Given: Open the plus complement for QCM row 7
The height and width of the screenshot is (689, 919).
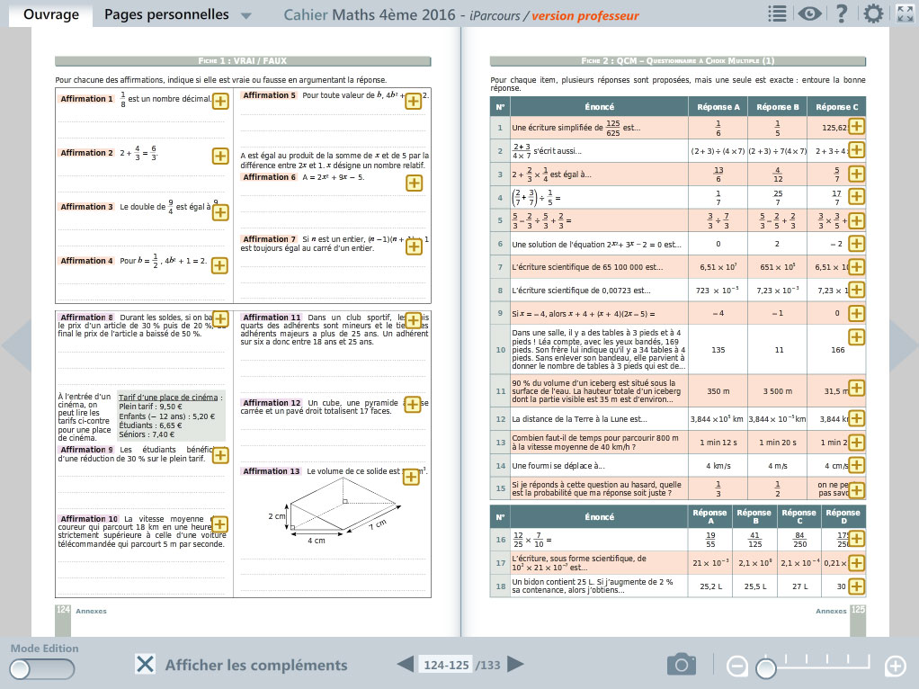Looking at the screenshot, I should pos(856,267).
